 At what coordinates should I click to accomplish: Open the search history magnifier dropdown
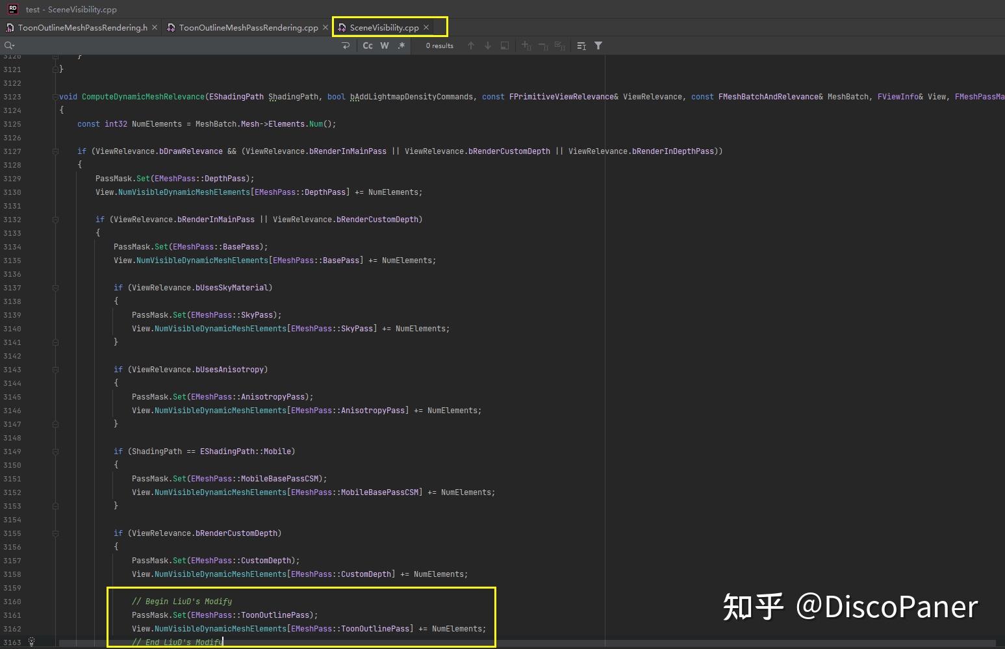[x=9, y=45]
